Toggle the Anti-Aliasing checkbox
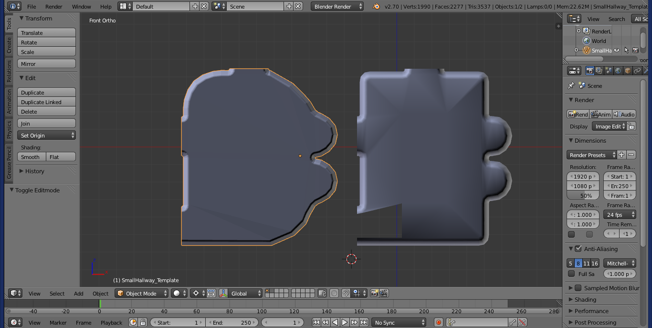Viewport: 652px width, 328px height. click(x=578, y=249)
